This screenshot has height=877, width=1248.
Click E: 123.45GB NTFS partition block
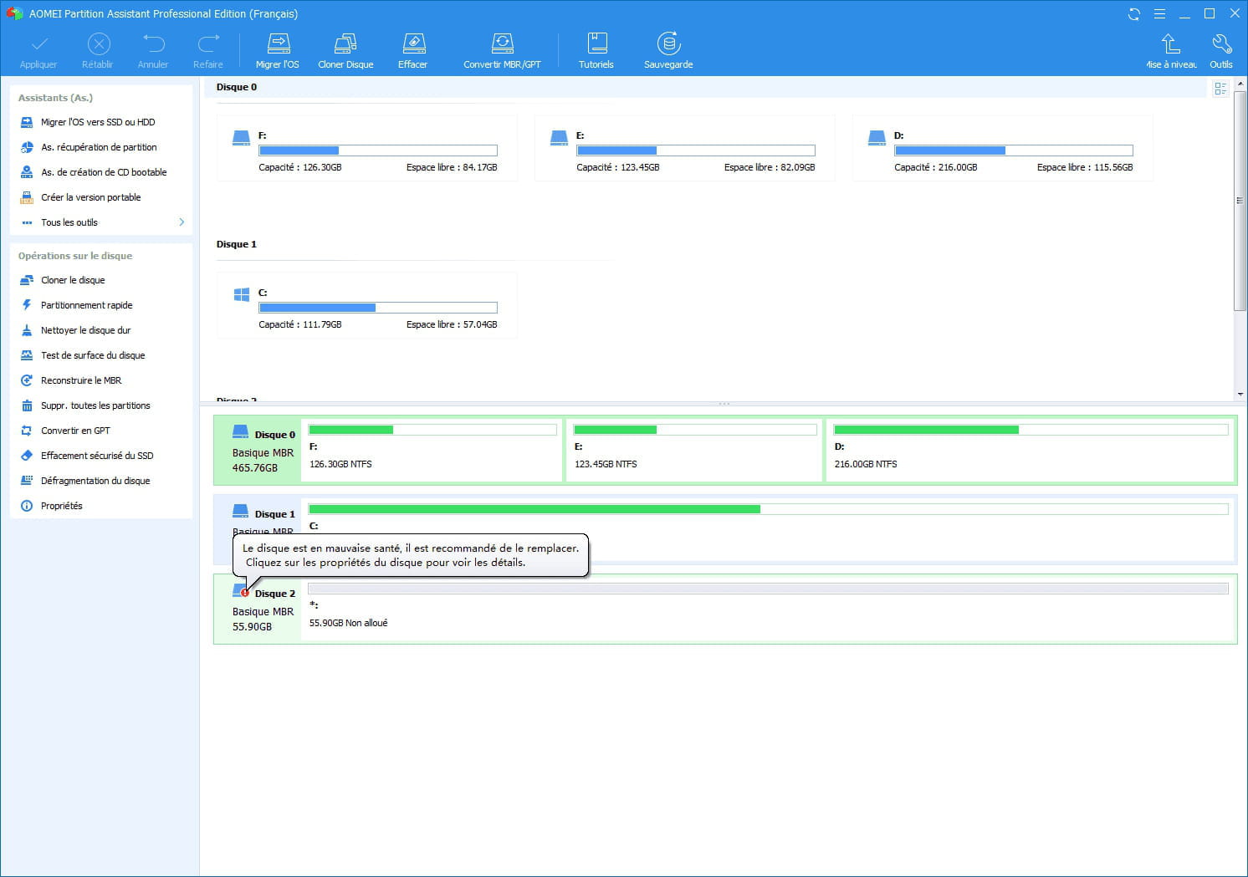694,451
